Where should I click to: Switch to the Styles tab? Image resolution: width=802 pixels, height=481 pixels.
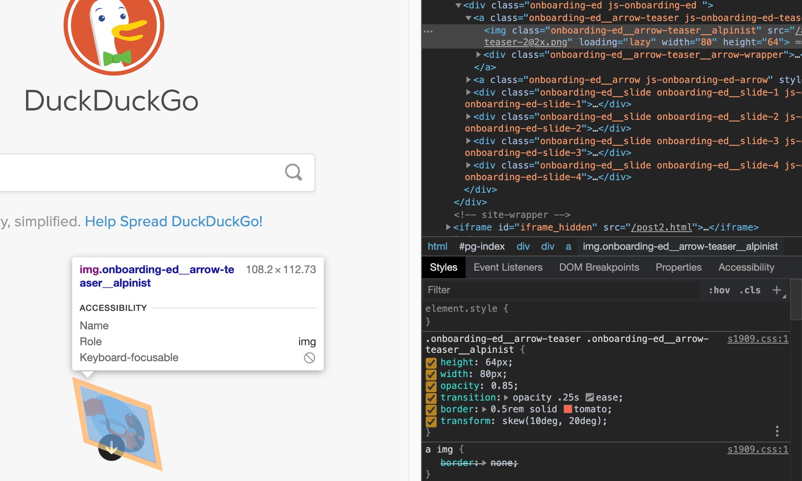point(443,267)
